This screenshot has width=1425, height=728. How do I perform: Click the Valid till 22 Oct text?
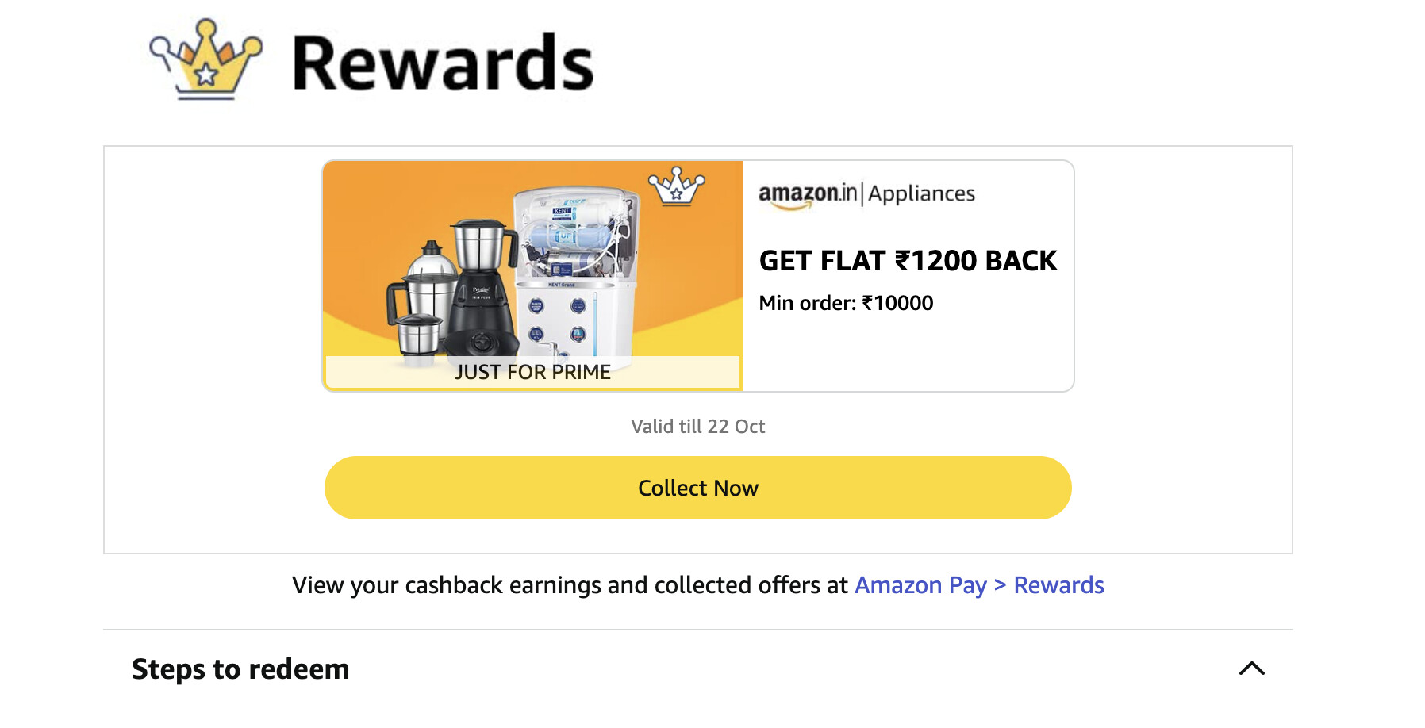point(697,427)
